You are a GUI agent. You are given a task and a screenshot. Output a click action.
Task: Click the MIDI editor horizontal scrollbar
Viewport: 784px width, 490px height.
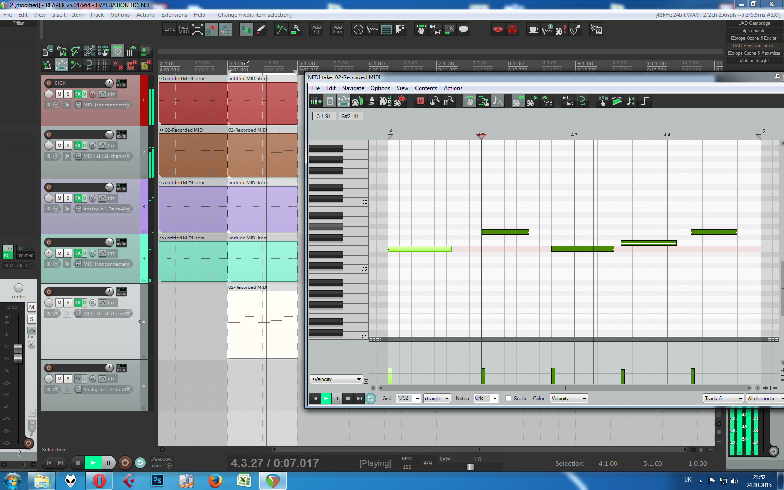565,388
